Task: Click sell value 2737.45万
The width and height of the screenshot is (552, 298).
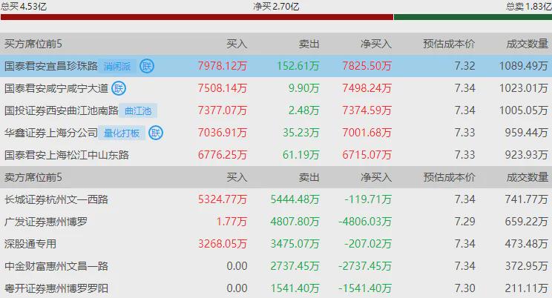Action: [295, 266]
